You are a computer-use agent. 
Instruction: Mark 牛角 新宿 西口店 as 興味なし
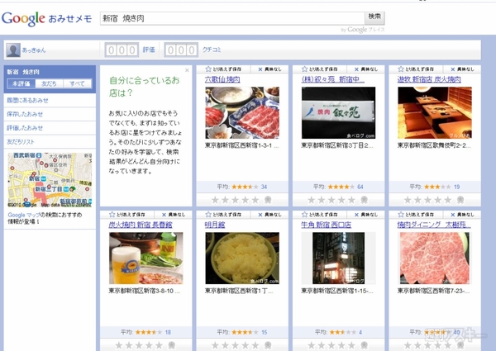[366, 215]
